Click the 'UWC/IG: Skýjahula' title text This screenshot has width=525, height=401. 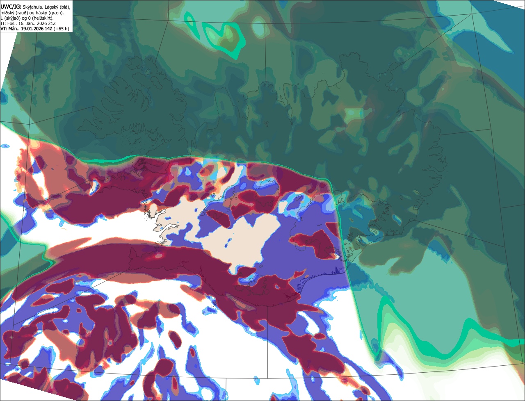point(21,7)
